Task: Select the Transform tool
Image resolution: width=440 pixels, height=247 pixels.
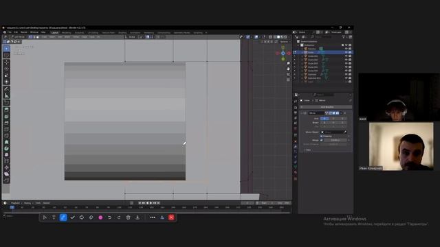Action: pos(6,82)
